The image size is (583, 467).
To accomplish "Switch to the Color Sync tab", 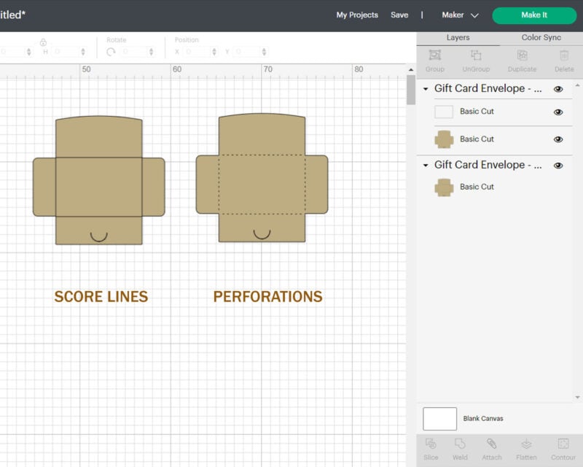I will [x=541, y=37].
